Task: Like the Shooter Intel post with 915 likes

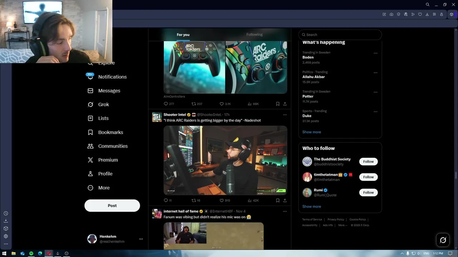Action: click(225, 201)
